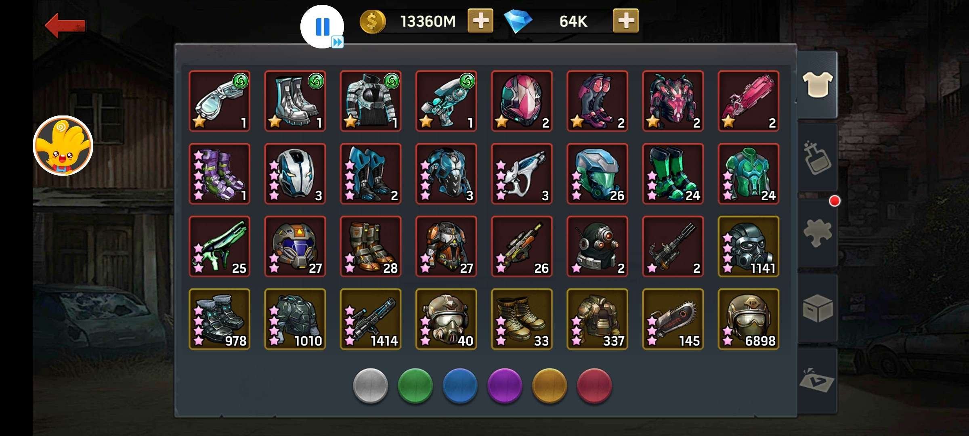Screen dimensions: 969x436
Task: Select the tactical helmet with 6898 count
Action: (749, 319)
